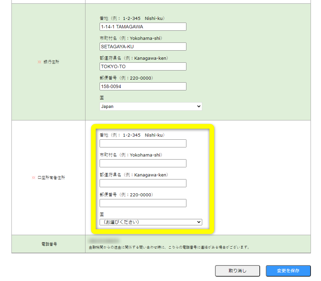Select the empty 郵便番号 field for account holder
Viewport: 321px width, 281px height.
pyautogui.click(x=143, y=203)
